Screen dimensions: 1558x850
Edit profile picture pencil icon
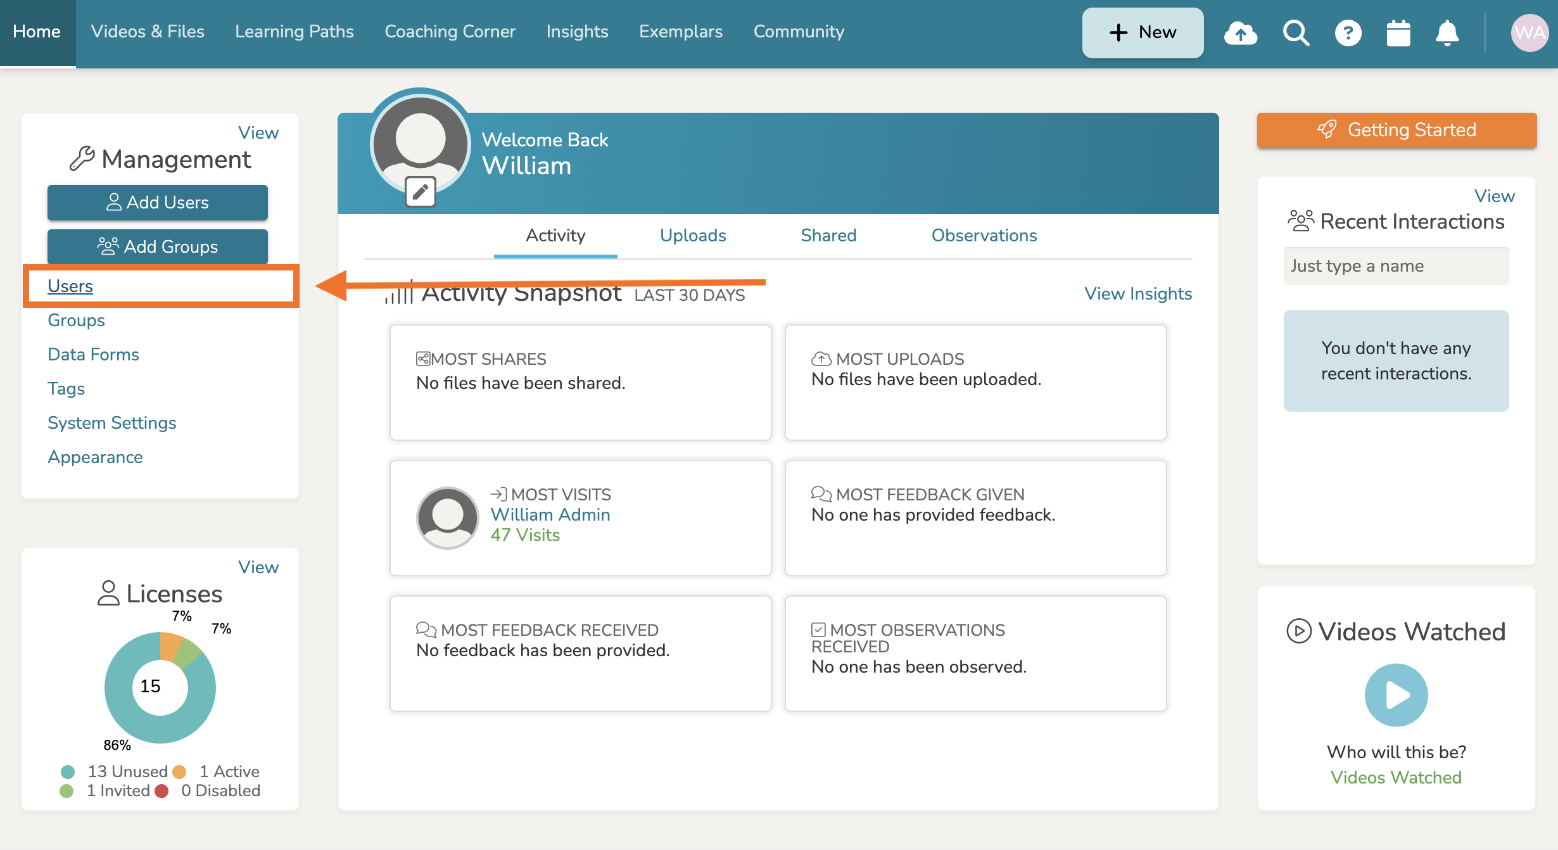click(421, 191)
